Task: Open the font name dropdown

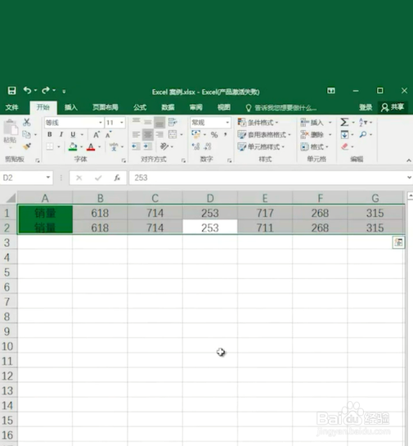Action: coord(101,123)
